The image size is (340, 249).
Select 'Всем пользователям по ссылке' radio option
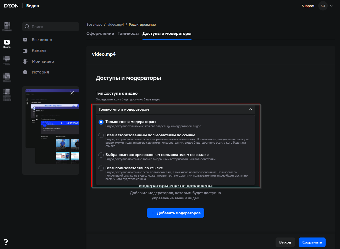tap(101, 168)
